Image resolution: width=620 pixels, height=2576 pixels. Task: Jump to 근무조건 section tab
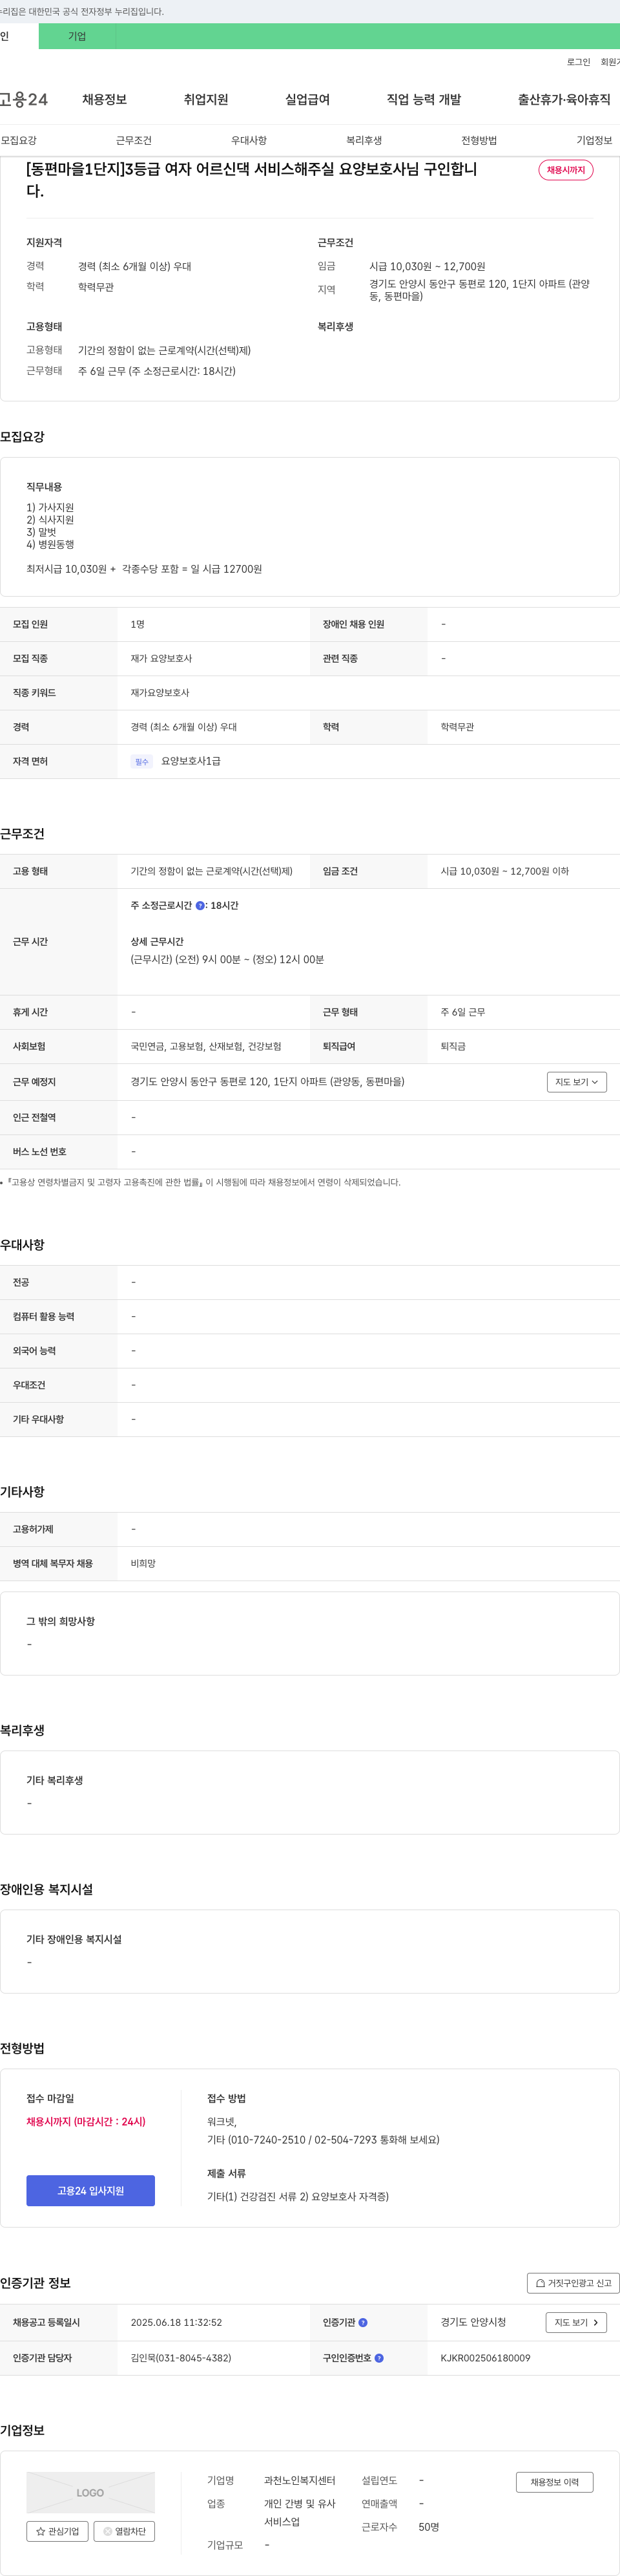pos(134,141)
